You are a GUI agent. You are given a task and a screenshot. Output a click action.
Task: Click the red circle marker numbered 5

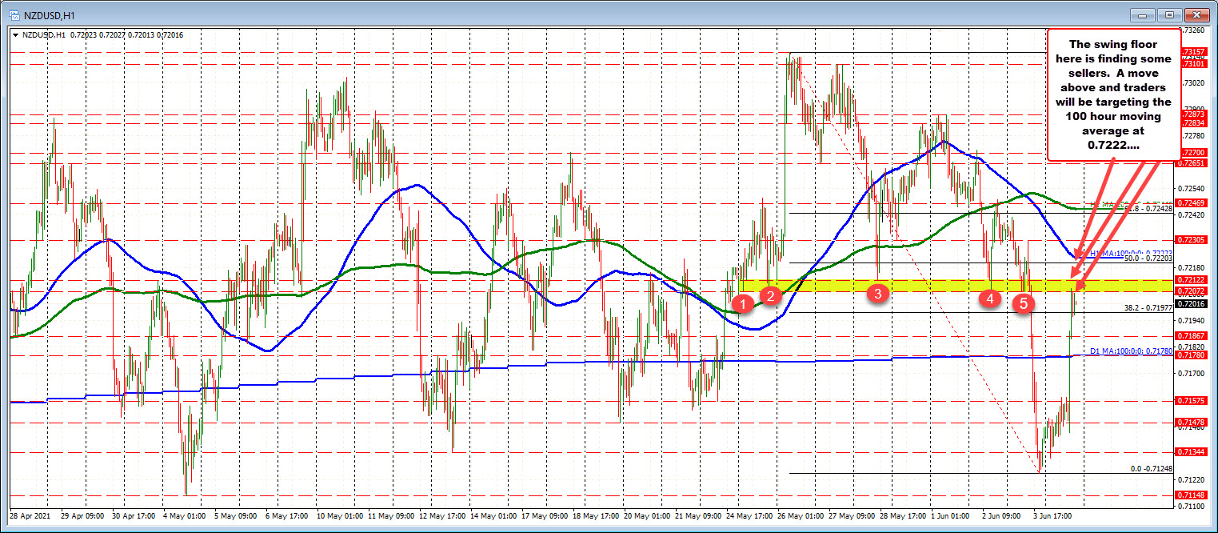click(1023, 303)
